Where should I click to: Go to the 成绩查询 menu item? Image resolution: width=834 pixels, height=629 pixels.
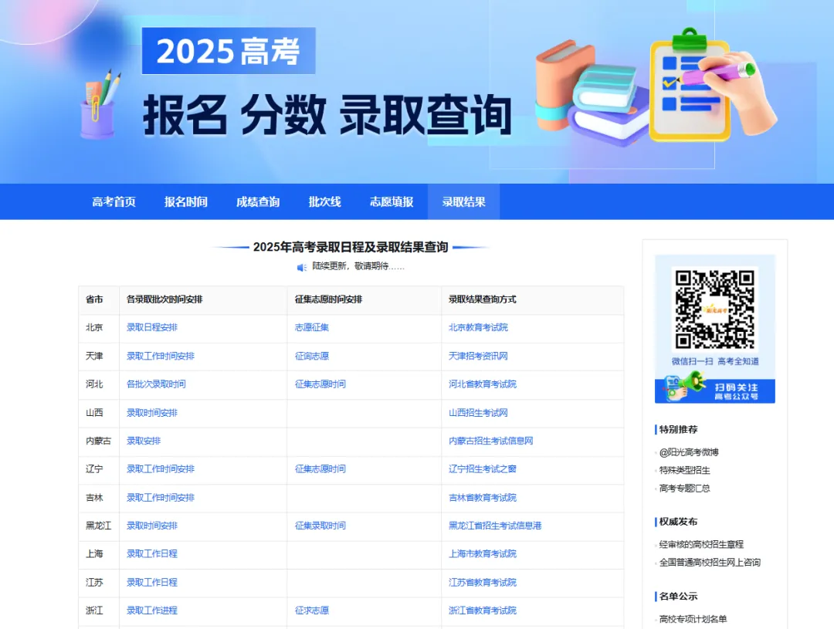257,201
